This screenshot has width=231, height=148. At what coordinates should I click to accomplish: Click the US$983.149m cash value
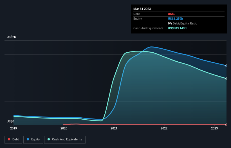178,28
